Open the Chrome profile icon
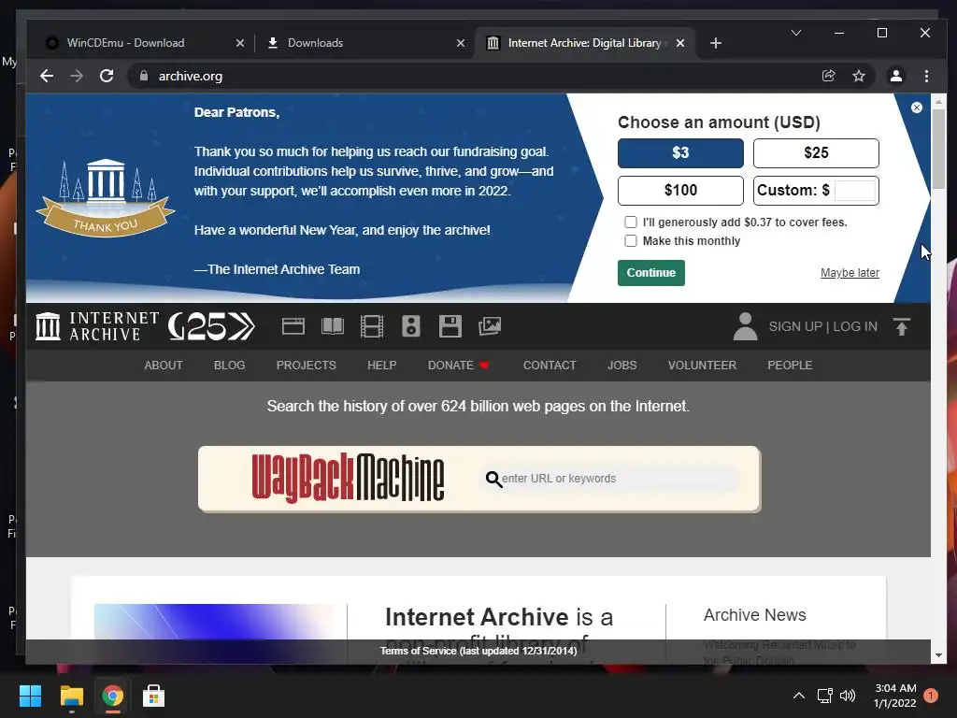957x718 pixels. [896, 76]
